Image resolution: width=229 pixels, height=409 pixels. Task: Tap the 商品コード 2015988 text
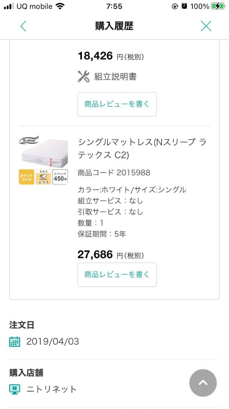point(114,173)
